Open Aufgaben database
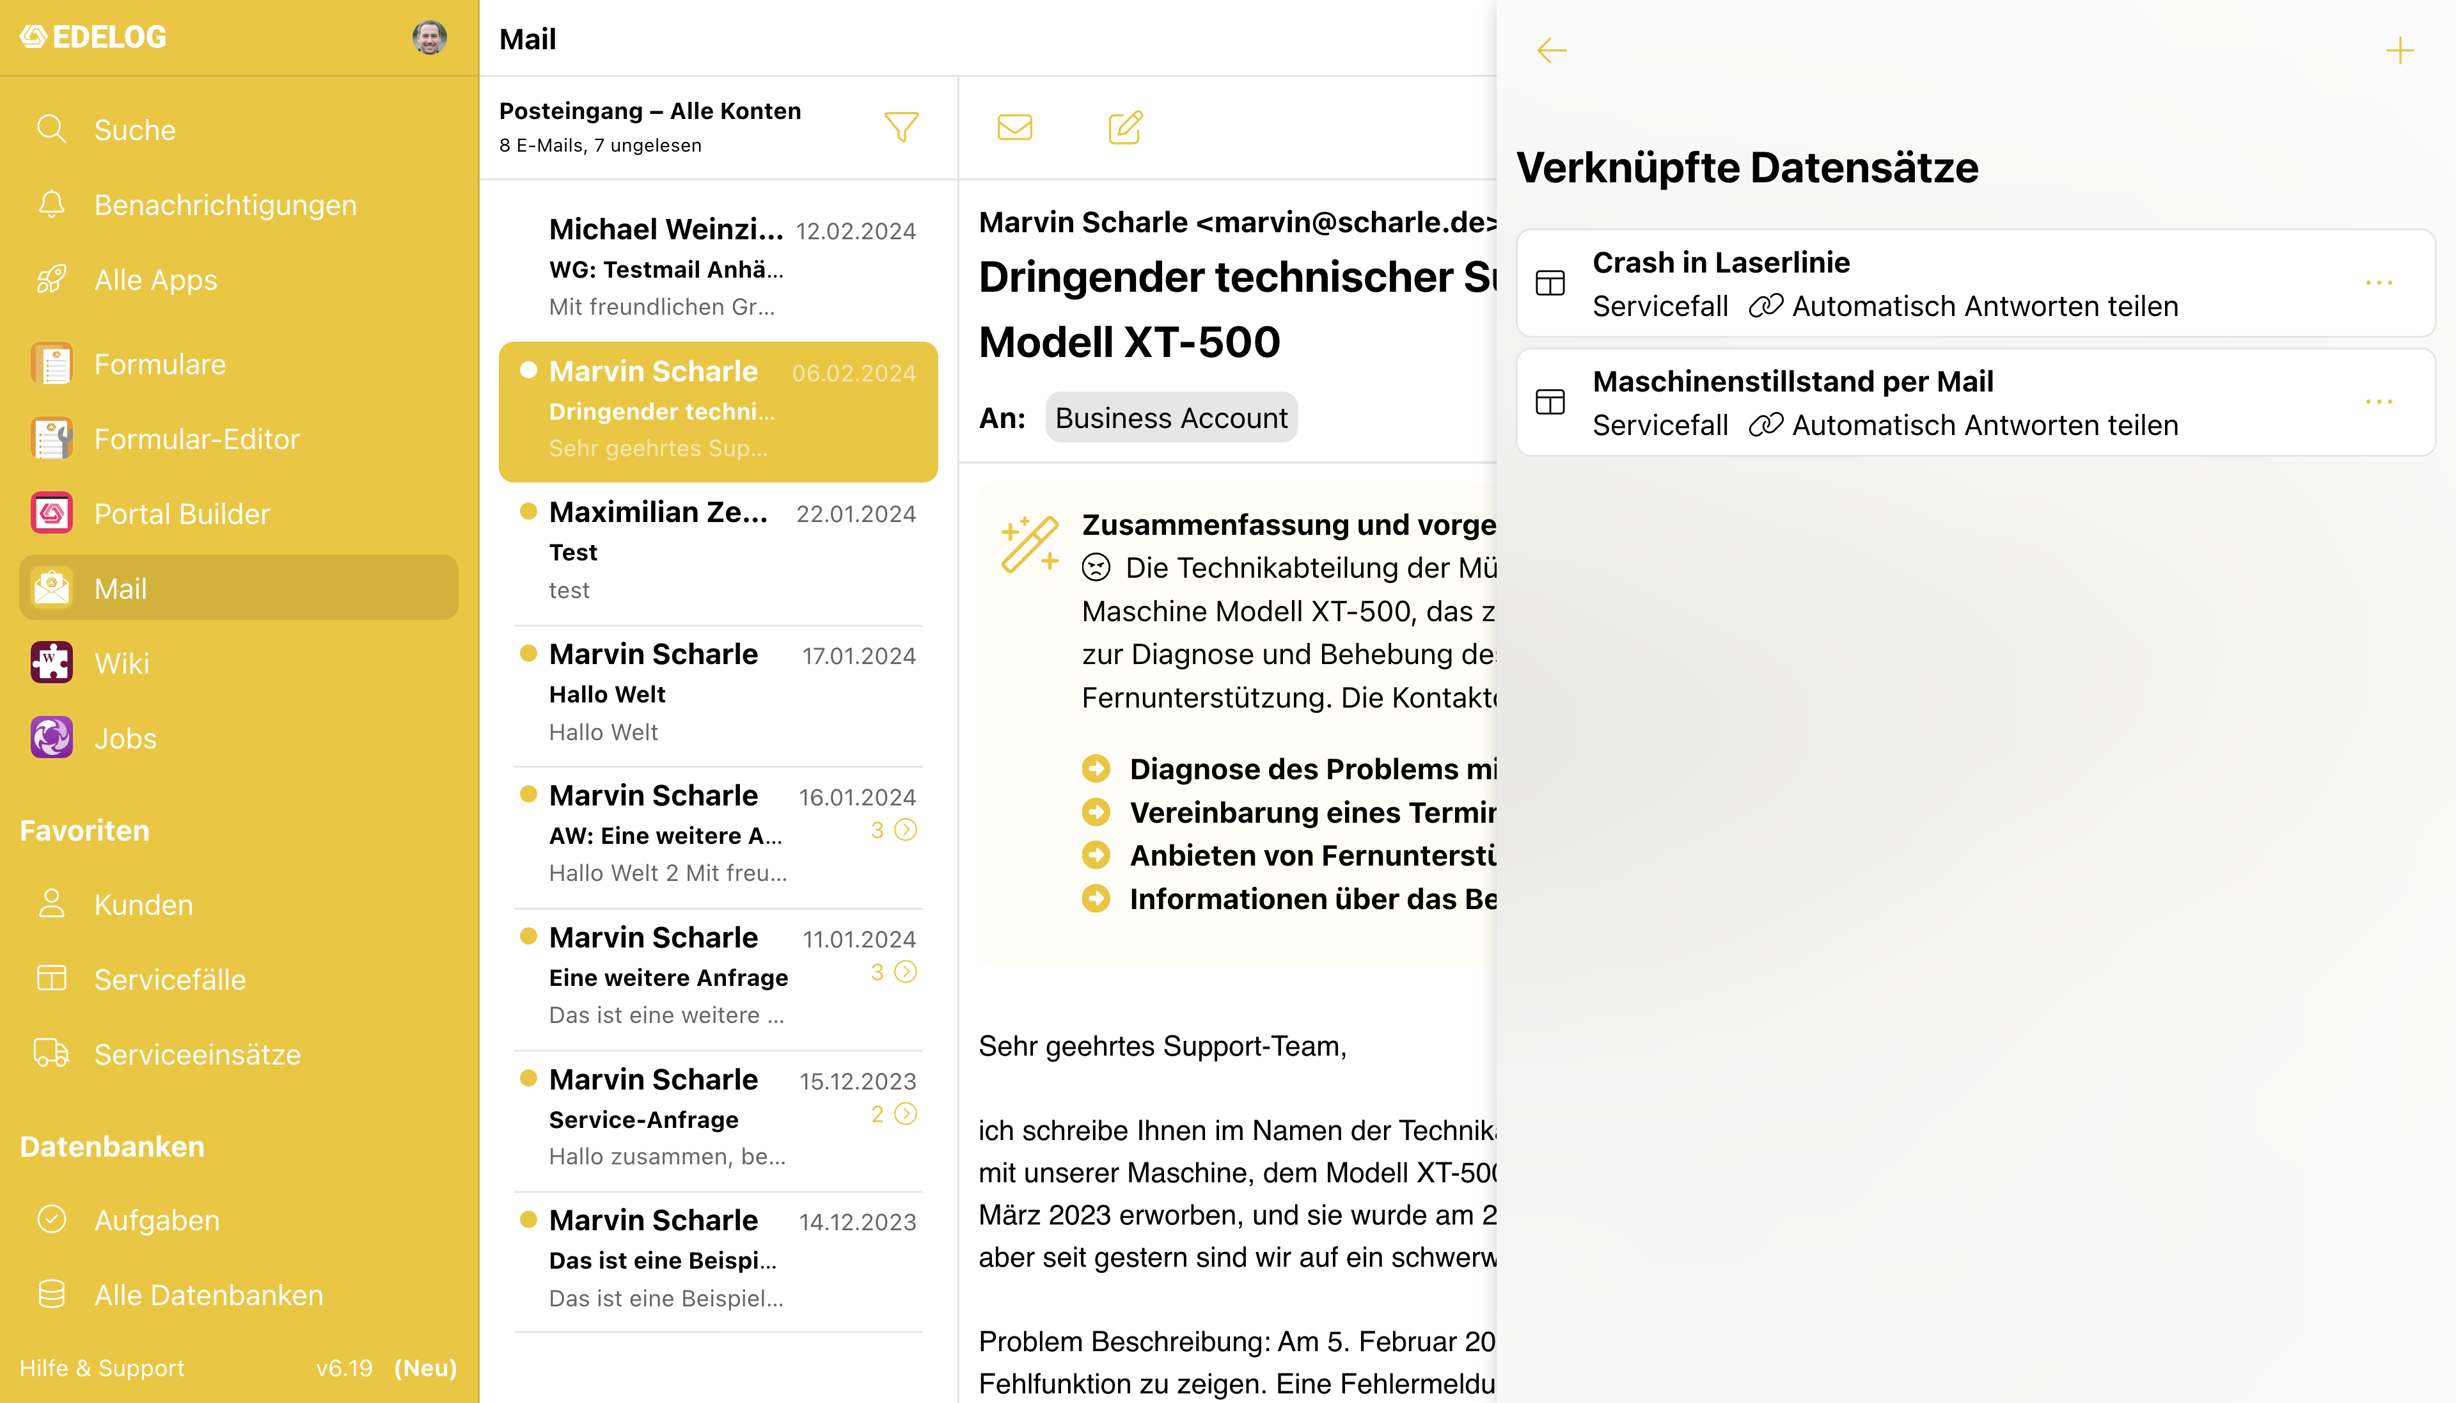This screenshot has width=2456, height=1403. click(x=239, y=1220)
